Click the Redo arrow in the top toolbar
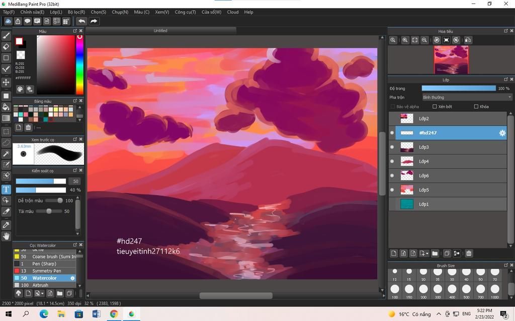 [x=94, y=21]
